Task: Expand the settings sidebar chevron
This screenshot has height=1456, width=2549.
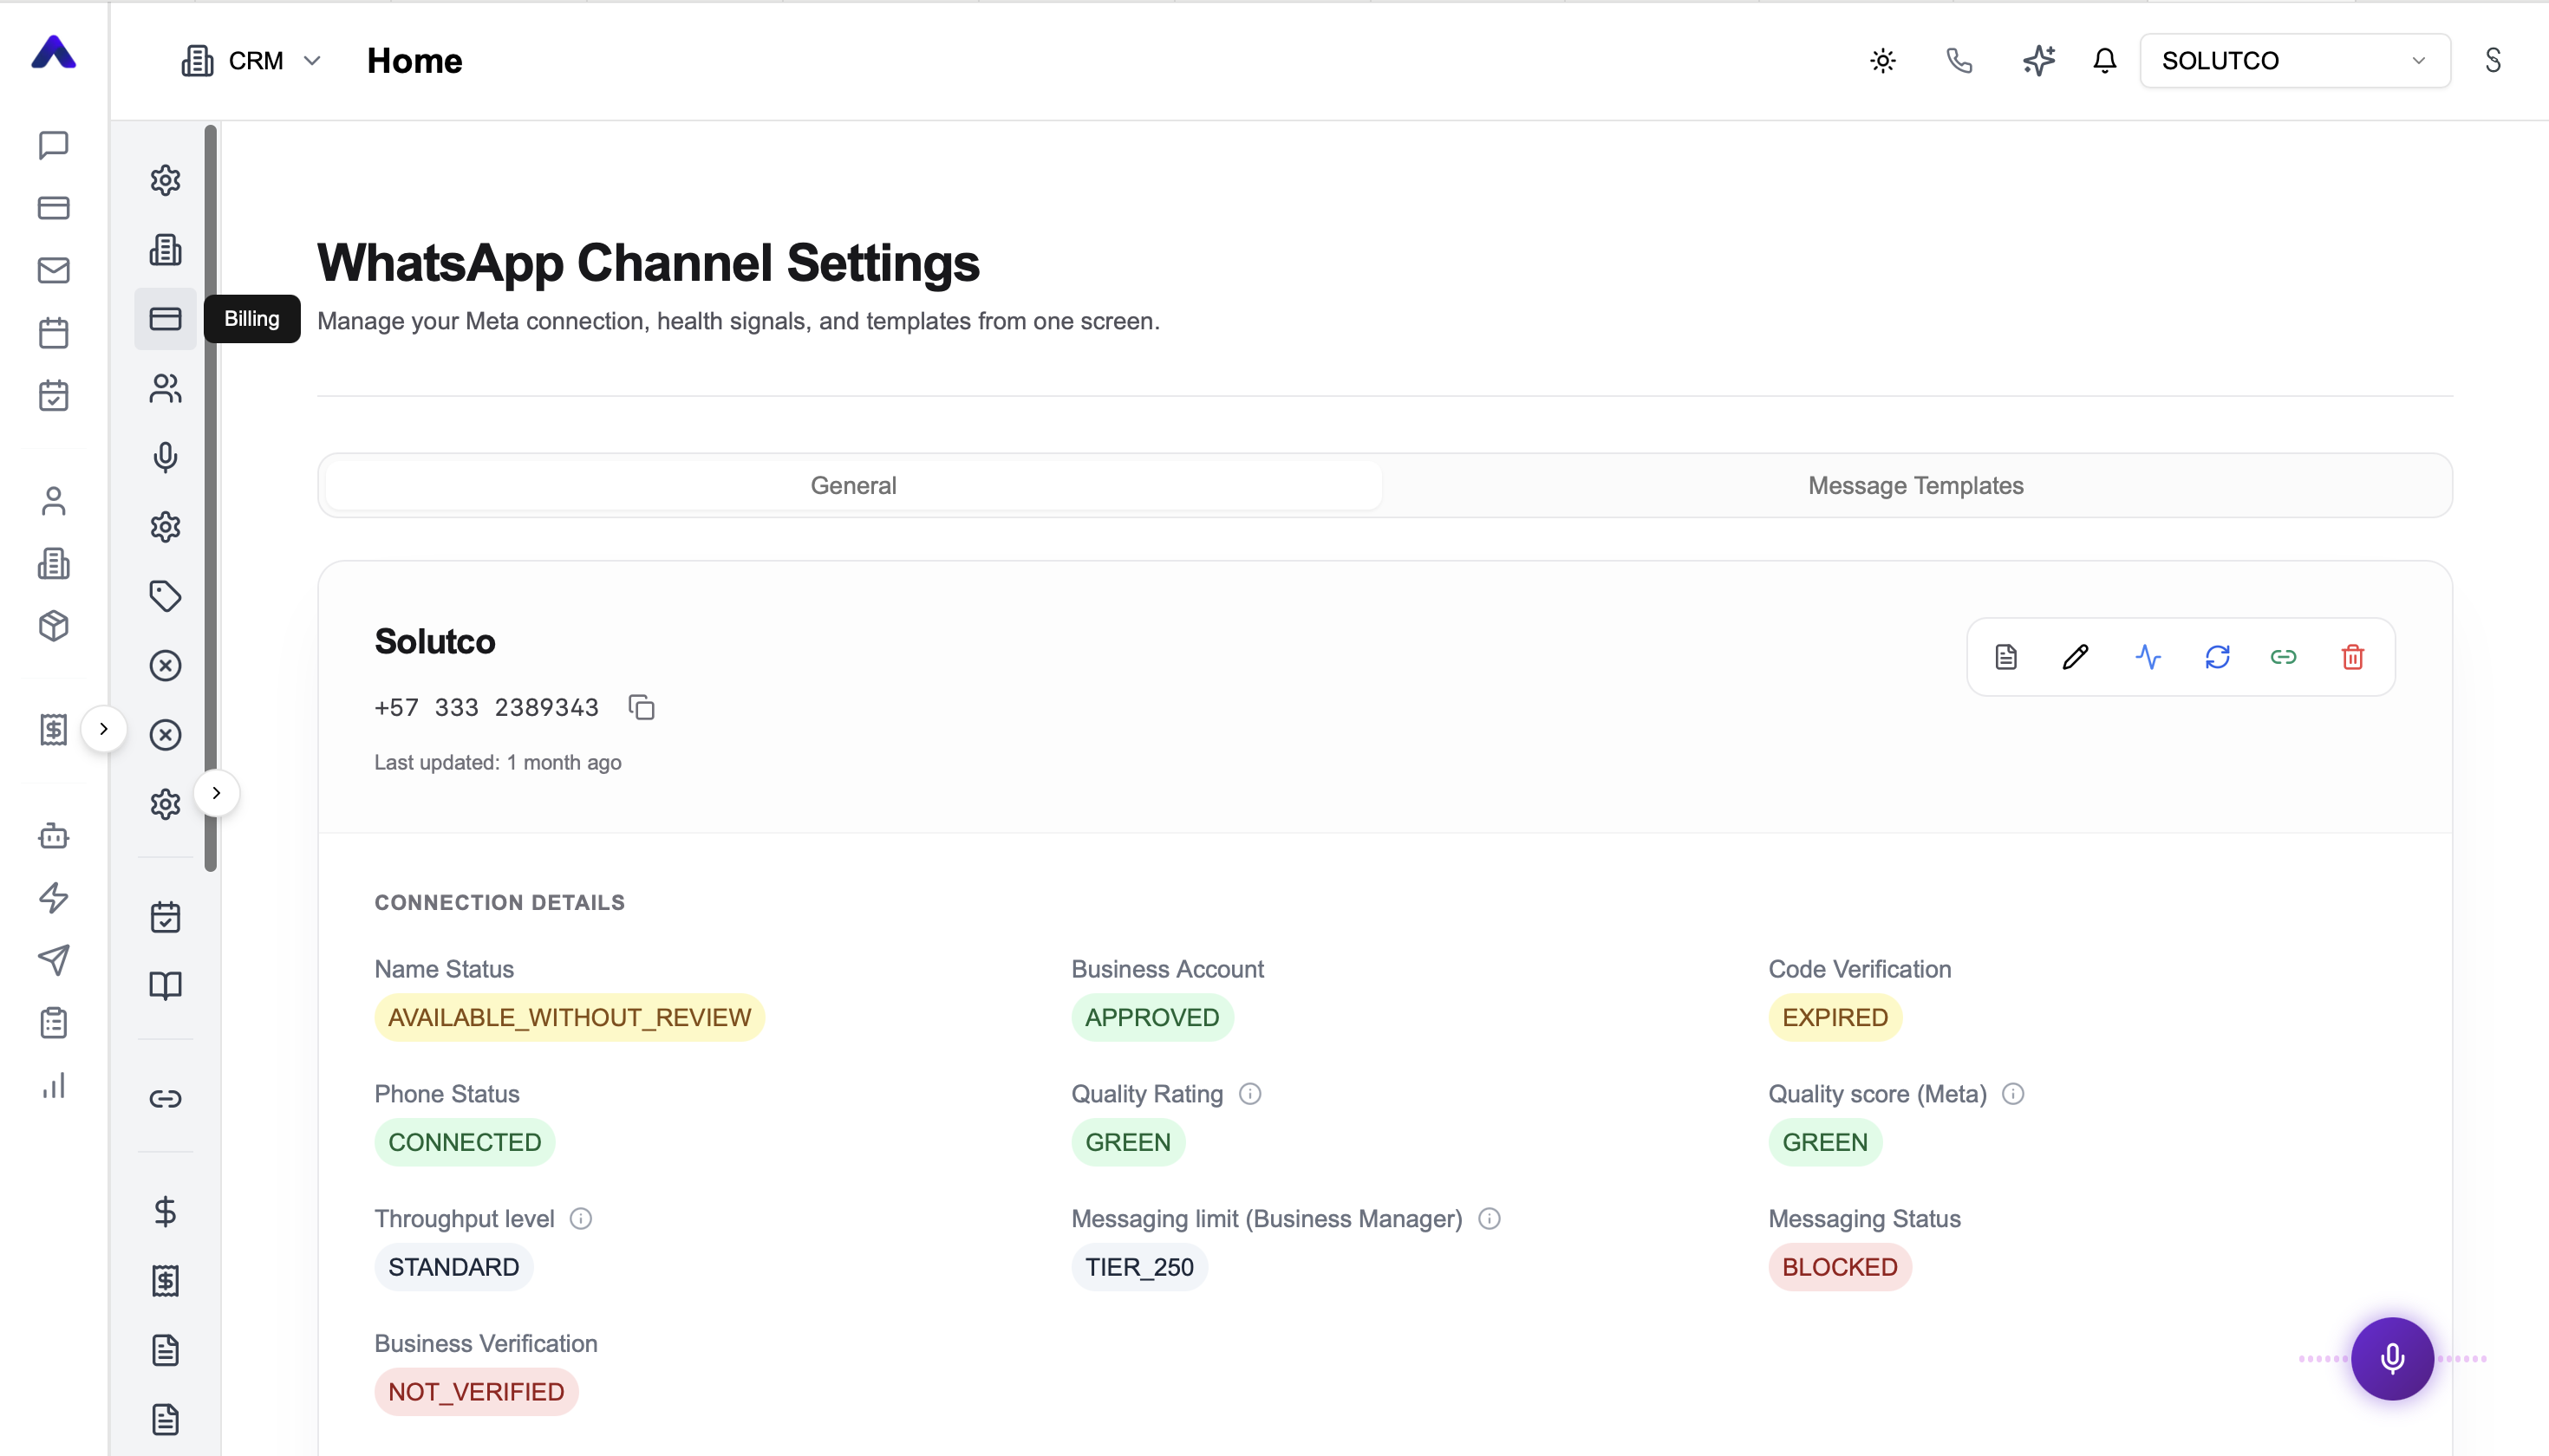Action: [216, 793]
